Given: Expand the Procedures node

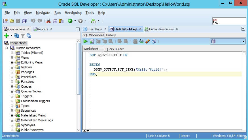Looking at the screenshot, I should click(12, 77).
